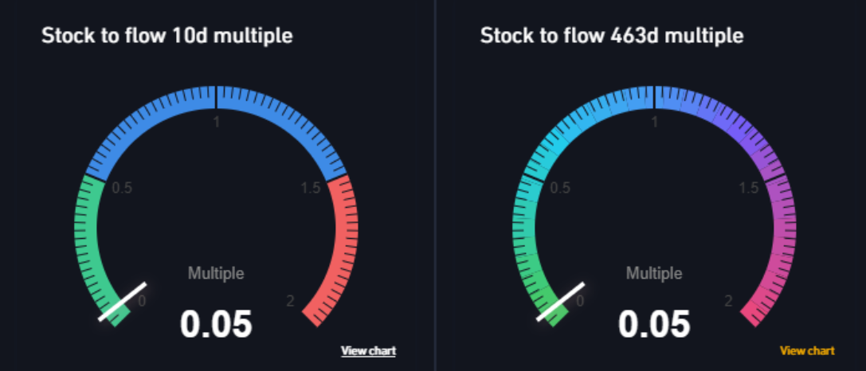Click the 463d gauge white needle

[x=561, y=302]
